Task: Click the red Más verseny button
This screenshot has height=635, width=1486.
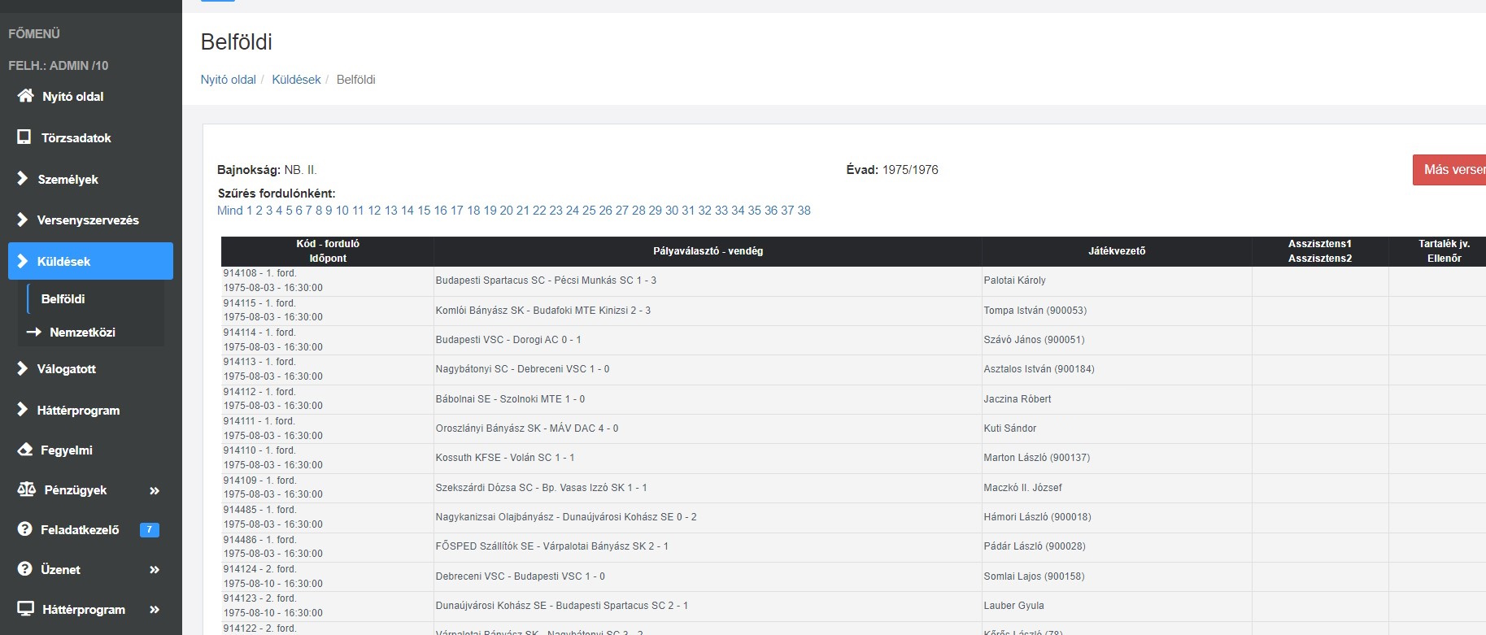Action: click(x=1450, y=170)
